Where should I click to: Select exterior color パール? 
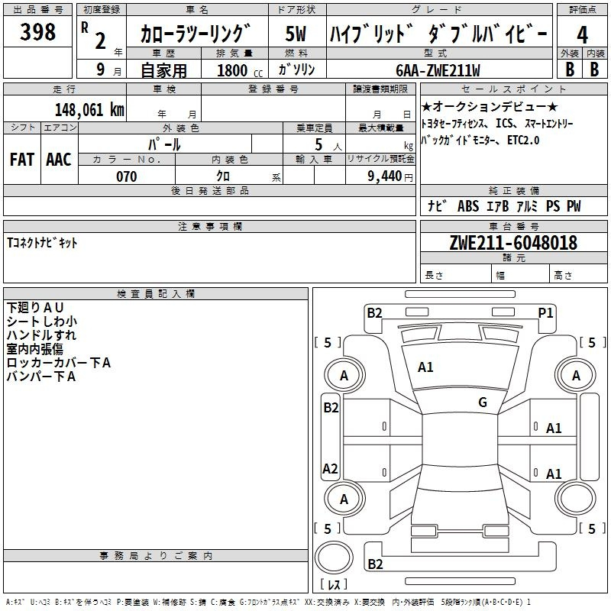point(164,144)
